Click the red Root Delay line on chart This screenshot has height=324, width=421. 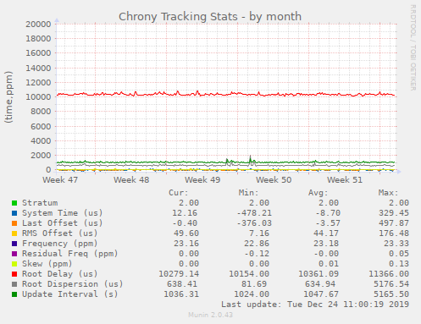click(226, 94)
